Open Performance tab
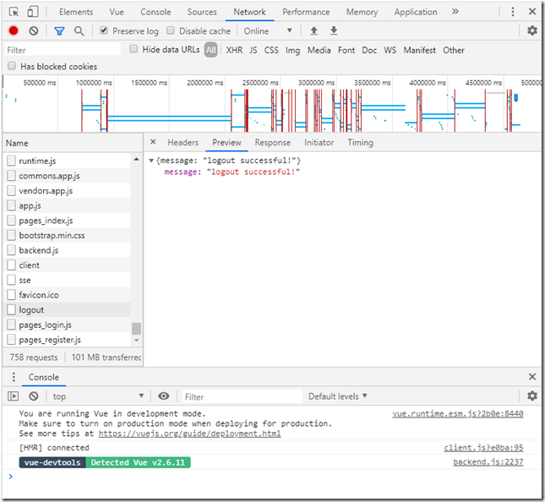 [x=306, y=12]
